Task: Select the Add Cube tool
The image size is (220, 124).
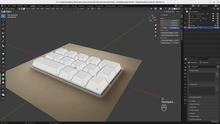Action: tap(3, 50)
